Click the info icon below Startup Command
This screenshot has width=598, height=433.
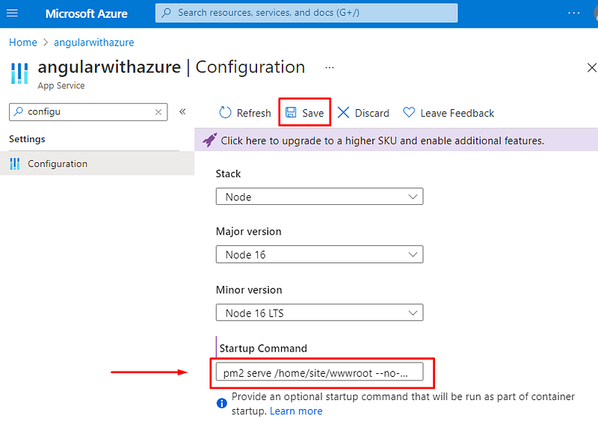coord(221,403)
